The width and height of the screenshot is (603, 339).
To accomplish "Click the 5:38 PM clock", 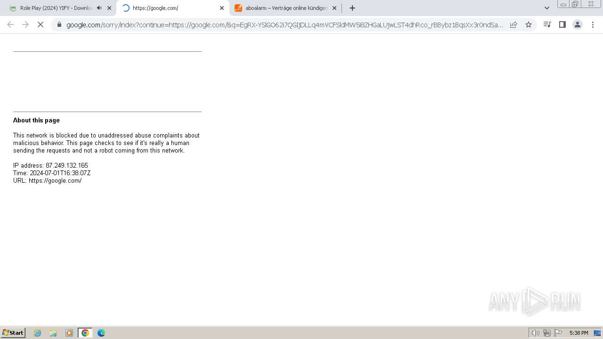I will pyautogui.click(x=579, y=333).
